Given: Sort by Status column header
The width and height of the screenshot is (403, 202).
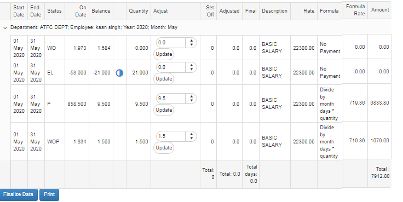Looking at the screenshot, I should pyautogui.click(x=55, y=11).
